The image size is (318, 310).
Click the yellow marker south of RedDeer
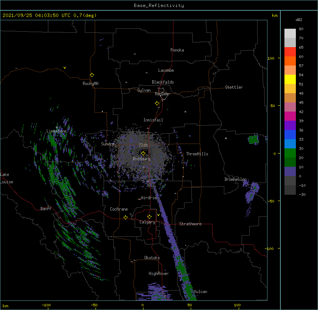(x=157, y=103)
